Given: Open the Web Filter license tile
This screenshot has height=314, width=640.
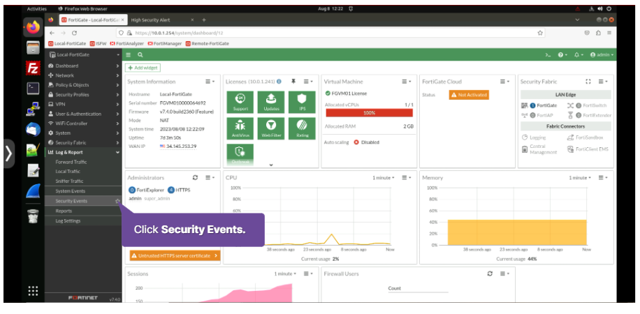Looking at the screenshot, I should (271, 128).
